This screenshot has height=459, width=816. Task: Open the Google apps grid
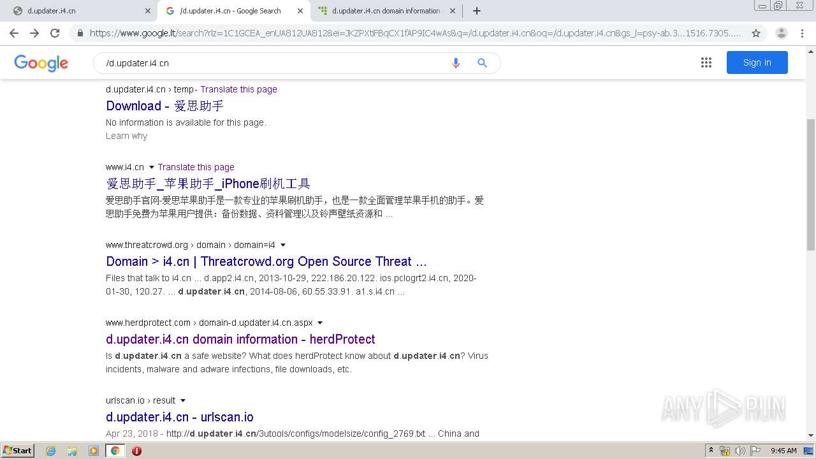[706, 62]
